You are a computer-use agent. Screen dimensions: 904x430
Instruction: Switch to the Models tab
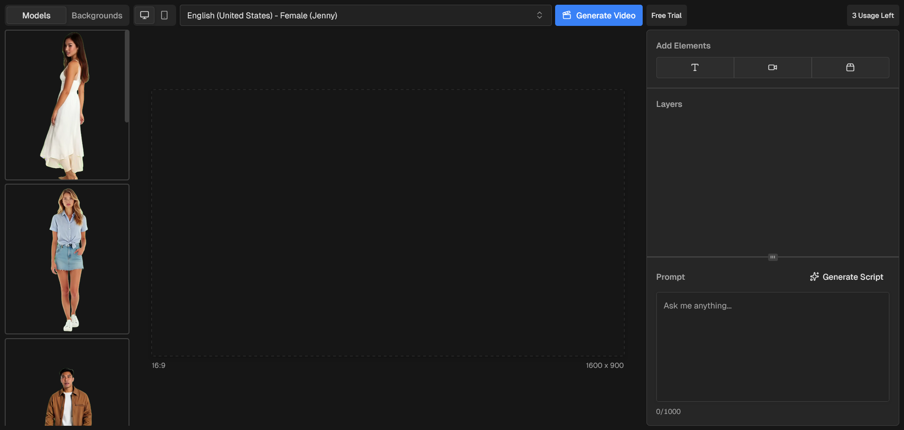(36, 15)
